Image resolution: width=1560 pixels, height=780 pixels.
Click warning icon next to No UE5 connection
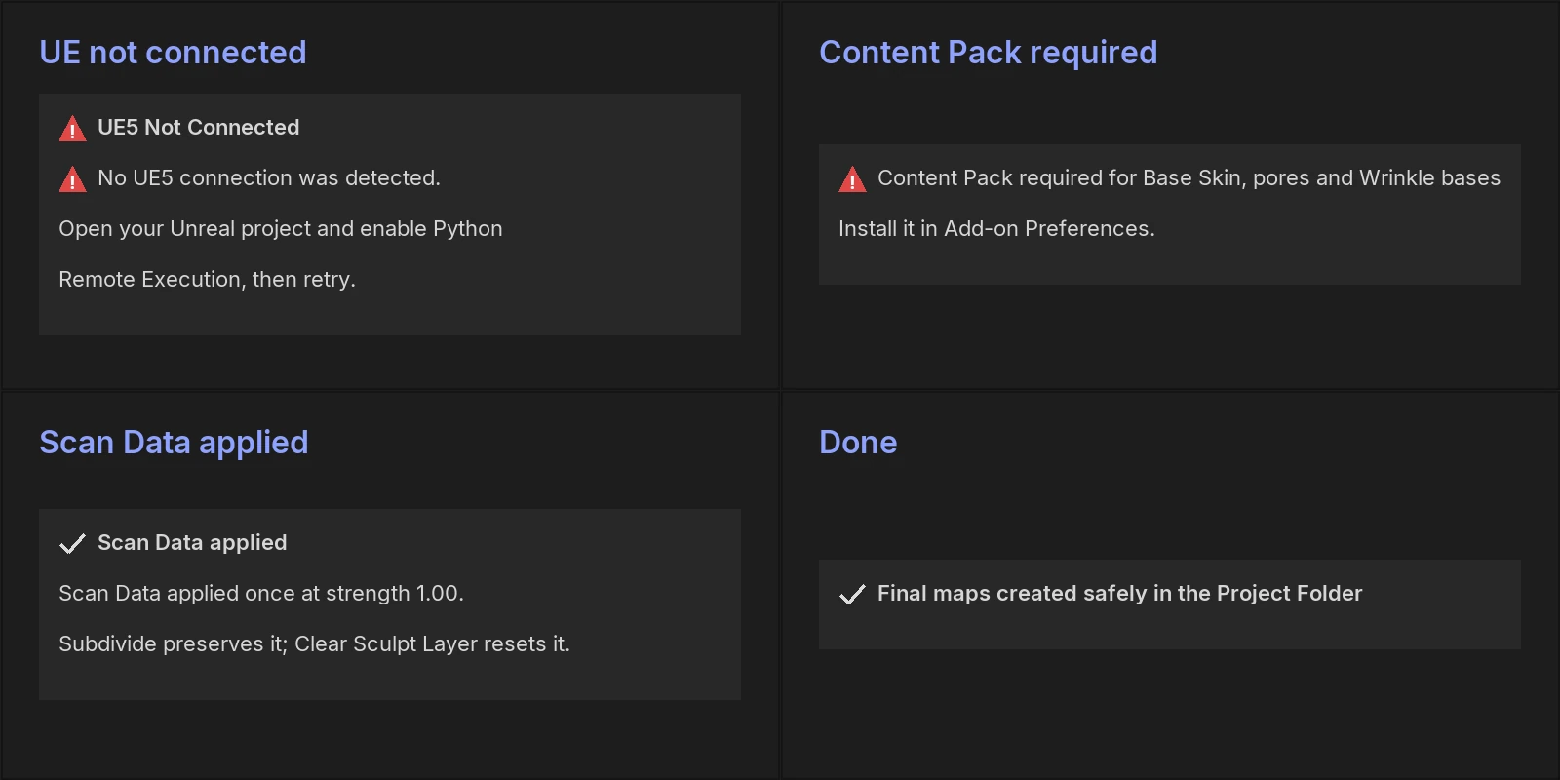pos(72,178)
